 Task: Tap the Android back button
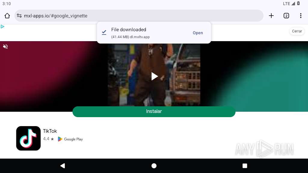pyautogui.click(x=63, y=166)
